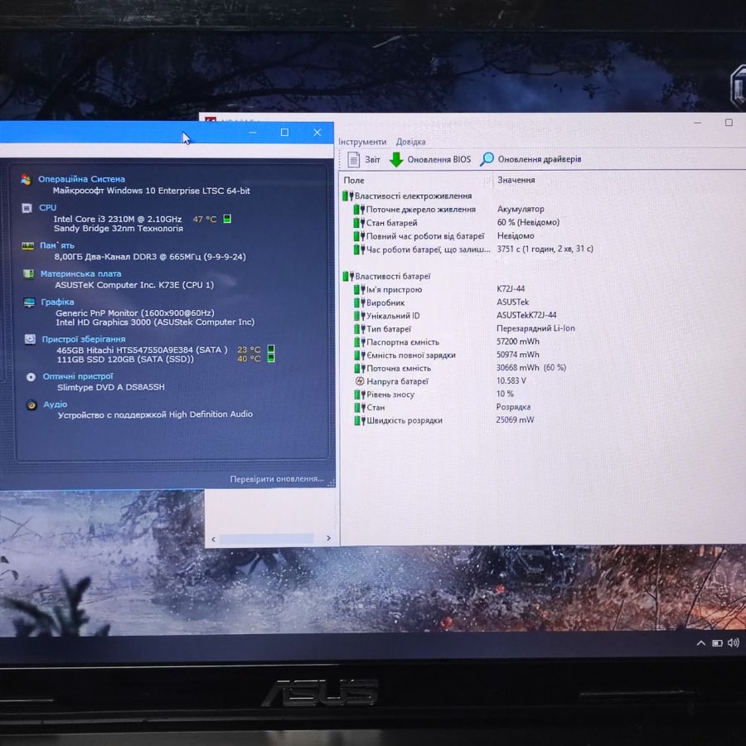Open the Аудіо section link in Speccy

pyautogui.click(x=56, y=404)
